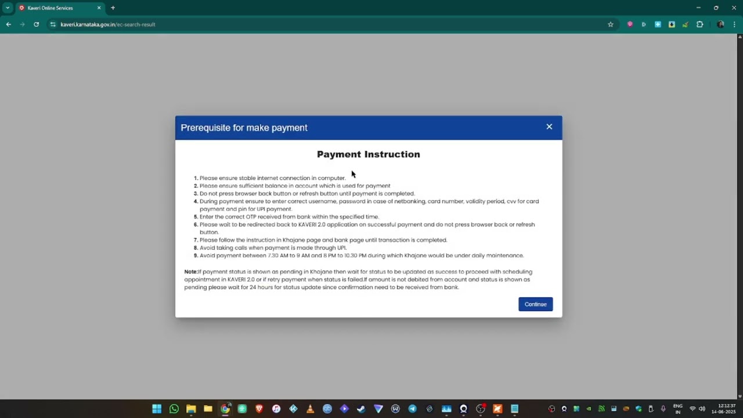Open qBittorrent from the taskbar

click(327, 409)
